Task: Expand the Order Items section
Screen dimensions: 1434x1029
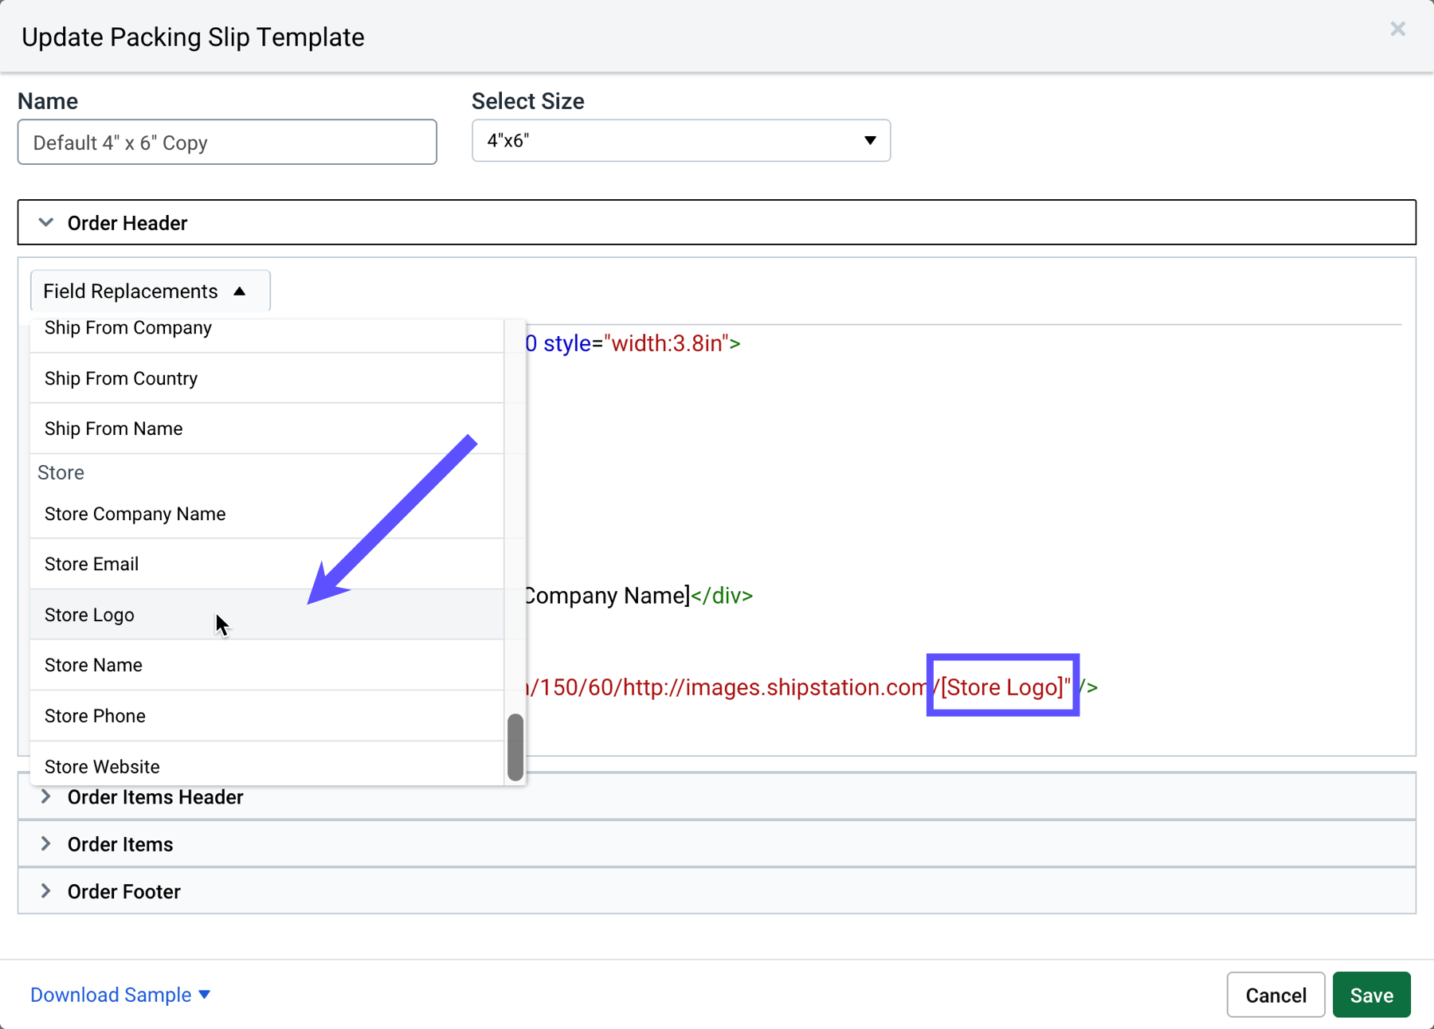Action: coord(716,844)
